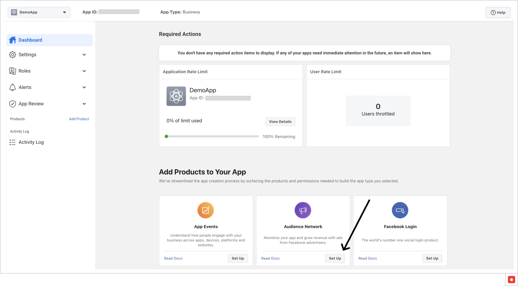The image size is (518, 286).
Task: Click the rate limit progress bar
Action: (x=212, y=137)
